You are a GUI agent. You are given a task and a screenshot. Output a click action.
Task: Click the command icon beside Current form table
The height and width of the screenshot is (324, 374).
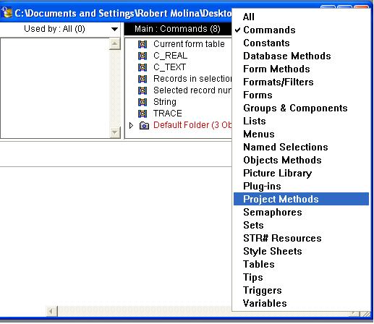[143, 44]
